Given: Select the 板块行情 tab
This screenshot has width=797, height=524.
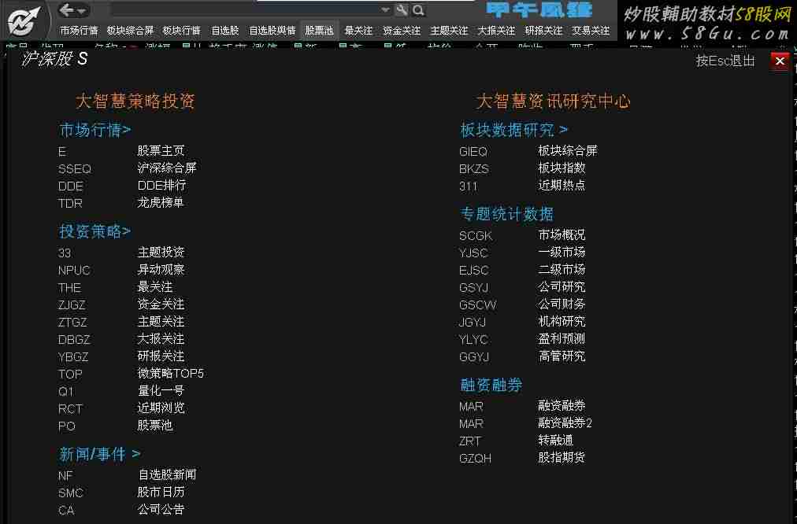Looking at the screenshot, I should 181,31.
